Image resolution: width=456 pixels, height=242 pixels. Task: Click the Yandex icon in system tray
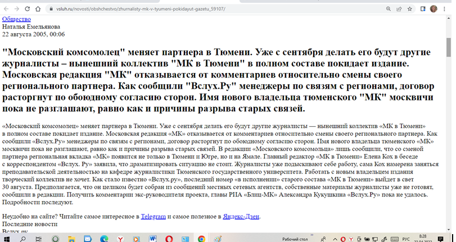click(351, 239)
